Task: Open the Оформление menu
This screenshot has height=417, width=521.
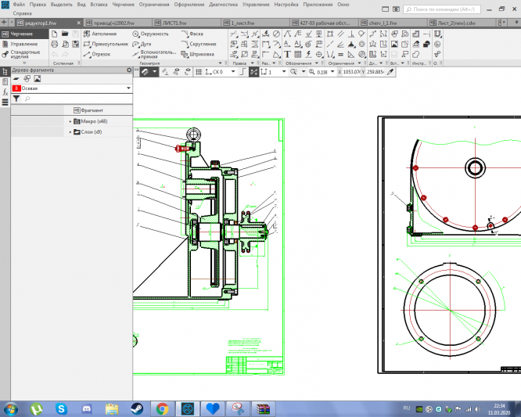Action: (189, 5)
